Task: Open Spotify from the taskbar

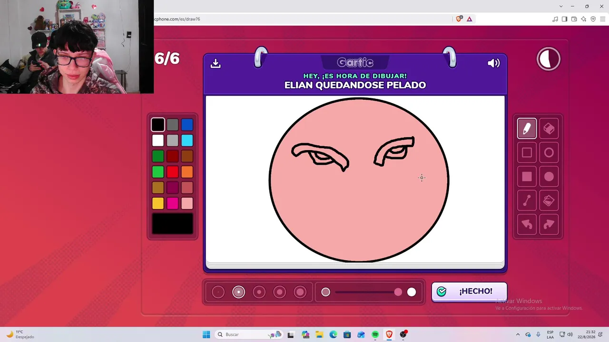Action: pyautogui.click(x=375, y=334)
